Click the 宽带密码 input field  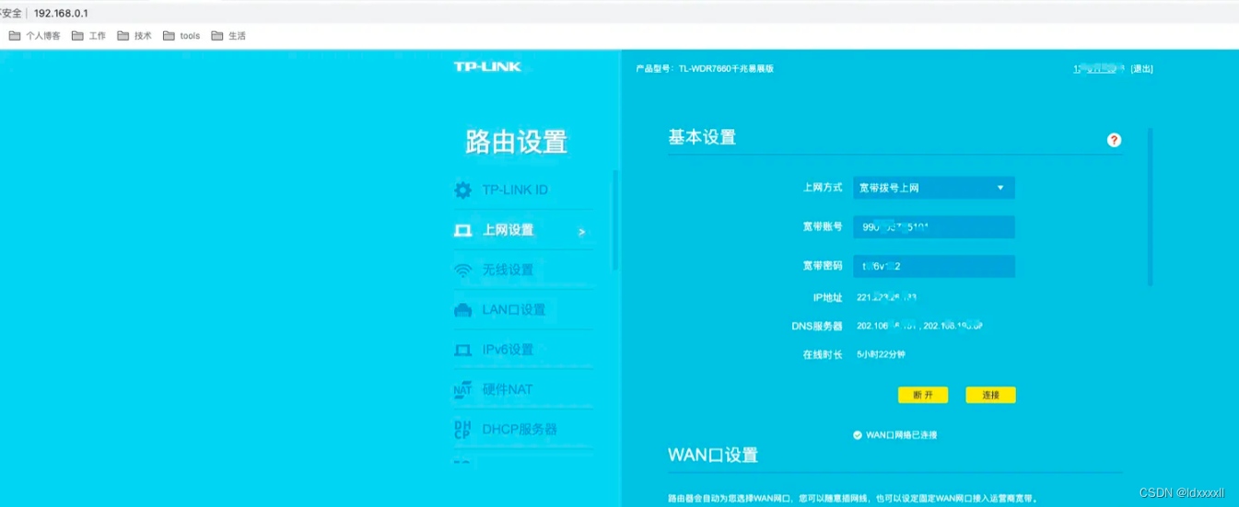point(934,266)
